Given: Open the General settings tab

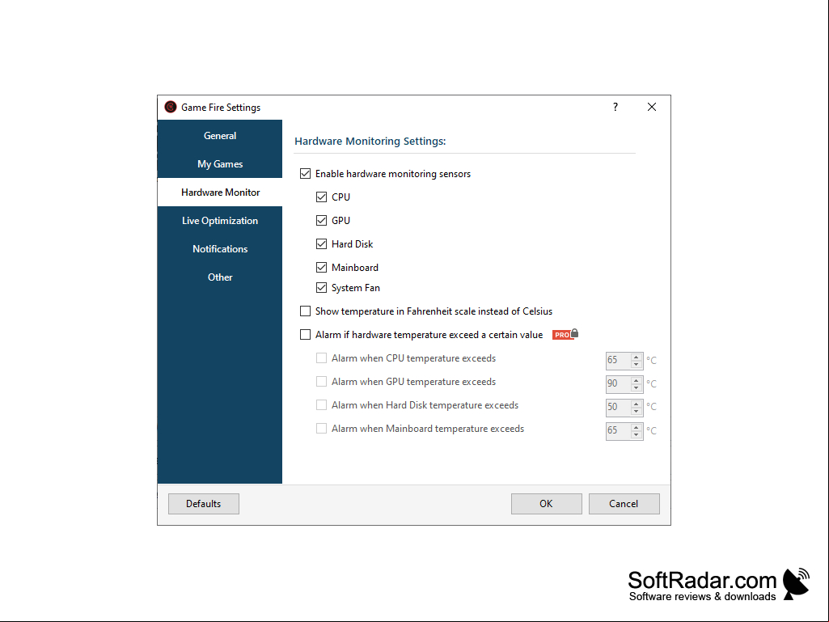Looking at the screenshot, I should [220, 135].
